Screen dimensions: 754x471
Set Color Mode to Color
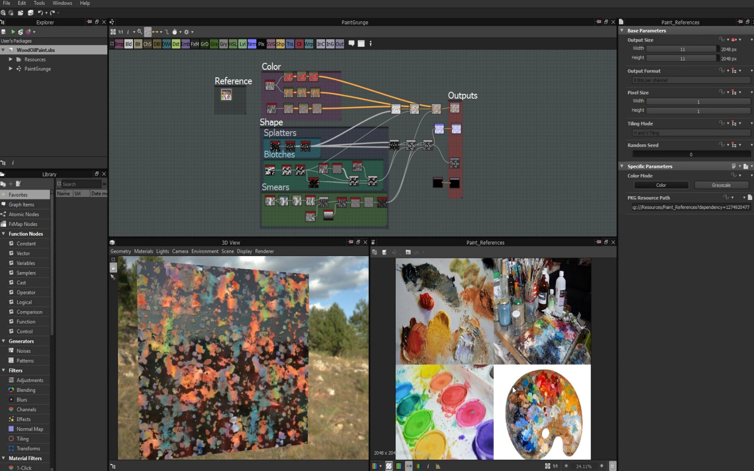point(661,185)
